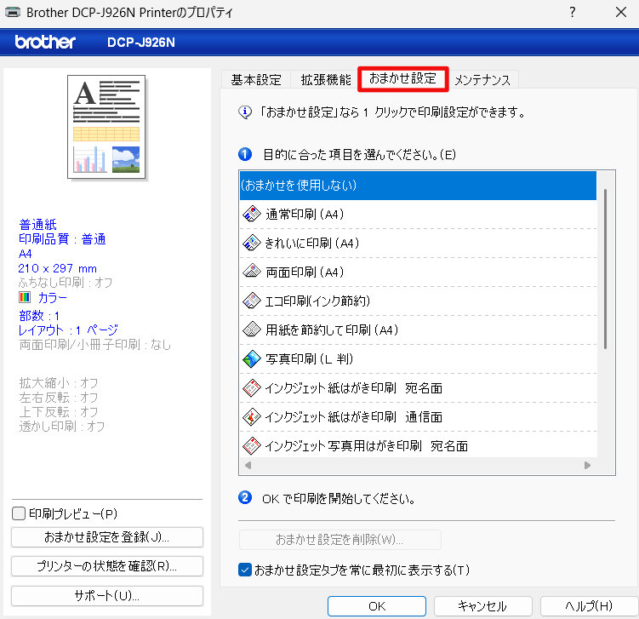Pick 写真印刷 (L 判) text in the list
The image size is (639, 619).
[310, 358]
